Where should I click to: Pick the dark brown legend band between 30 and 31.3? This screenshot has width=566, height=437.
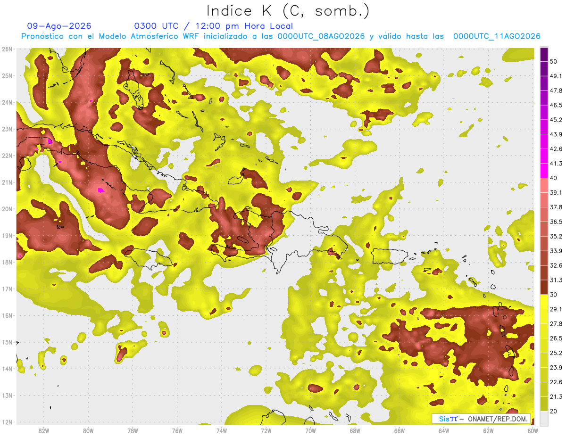pos(544,287)
